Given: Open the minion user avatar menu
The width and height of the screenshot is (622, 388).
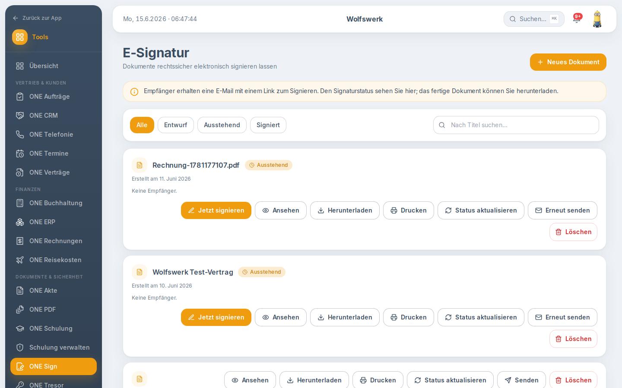Looking at the screenshot, I should pos(597,19).
